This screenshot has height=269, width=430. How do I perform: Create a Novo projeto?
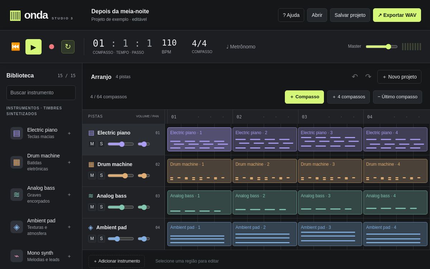(399, 77)
